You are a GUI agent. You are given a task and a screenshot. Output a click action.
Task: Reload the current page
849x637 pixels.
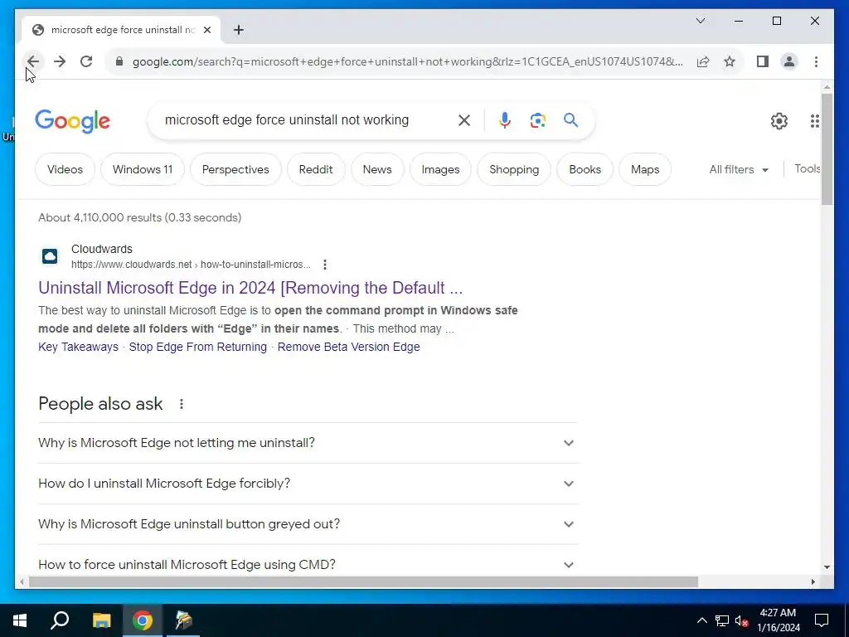click(86, 61)
